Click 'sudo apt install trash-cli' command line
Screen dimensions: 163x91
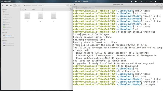[x=138, y=32]
